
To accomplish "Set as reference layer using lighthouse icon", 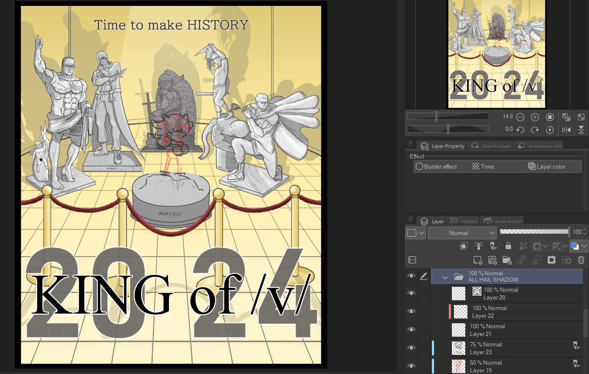I will point(478,246).
